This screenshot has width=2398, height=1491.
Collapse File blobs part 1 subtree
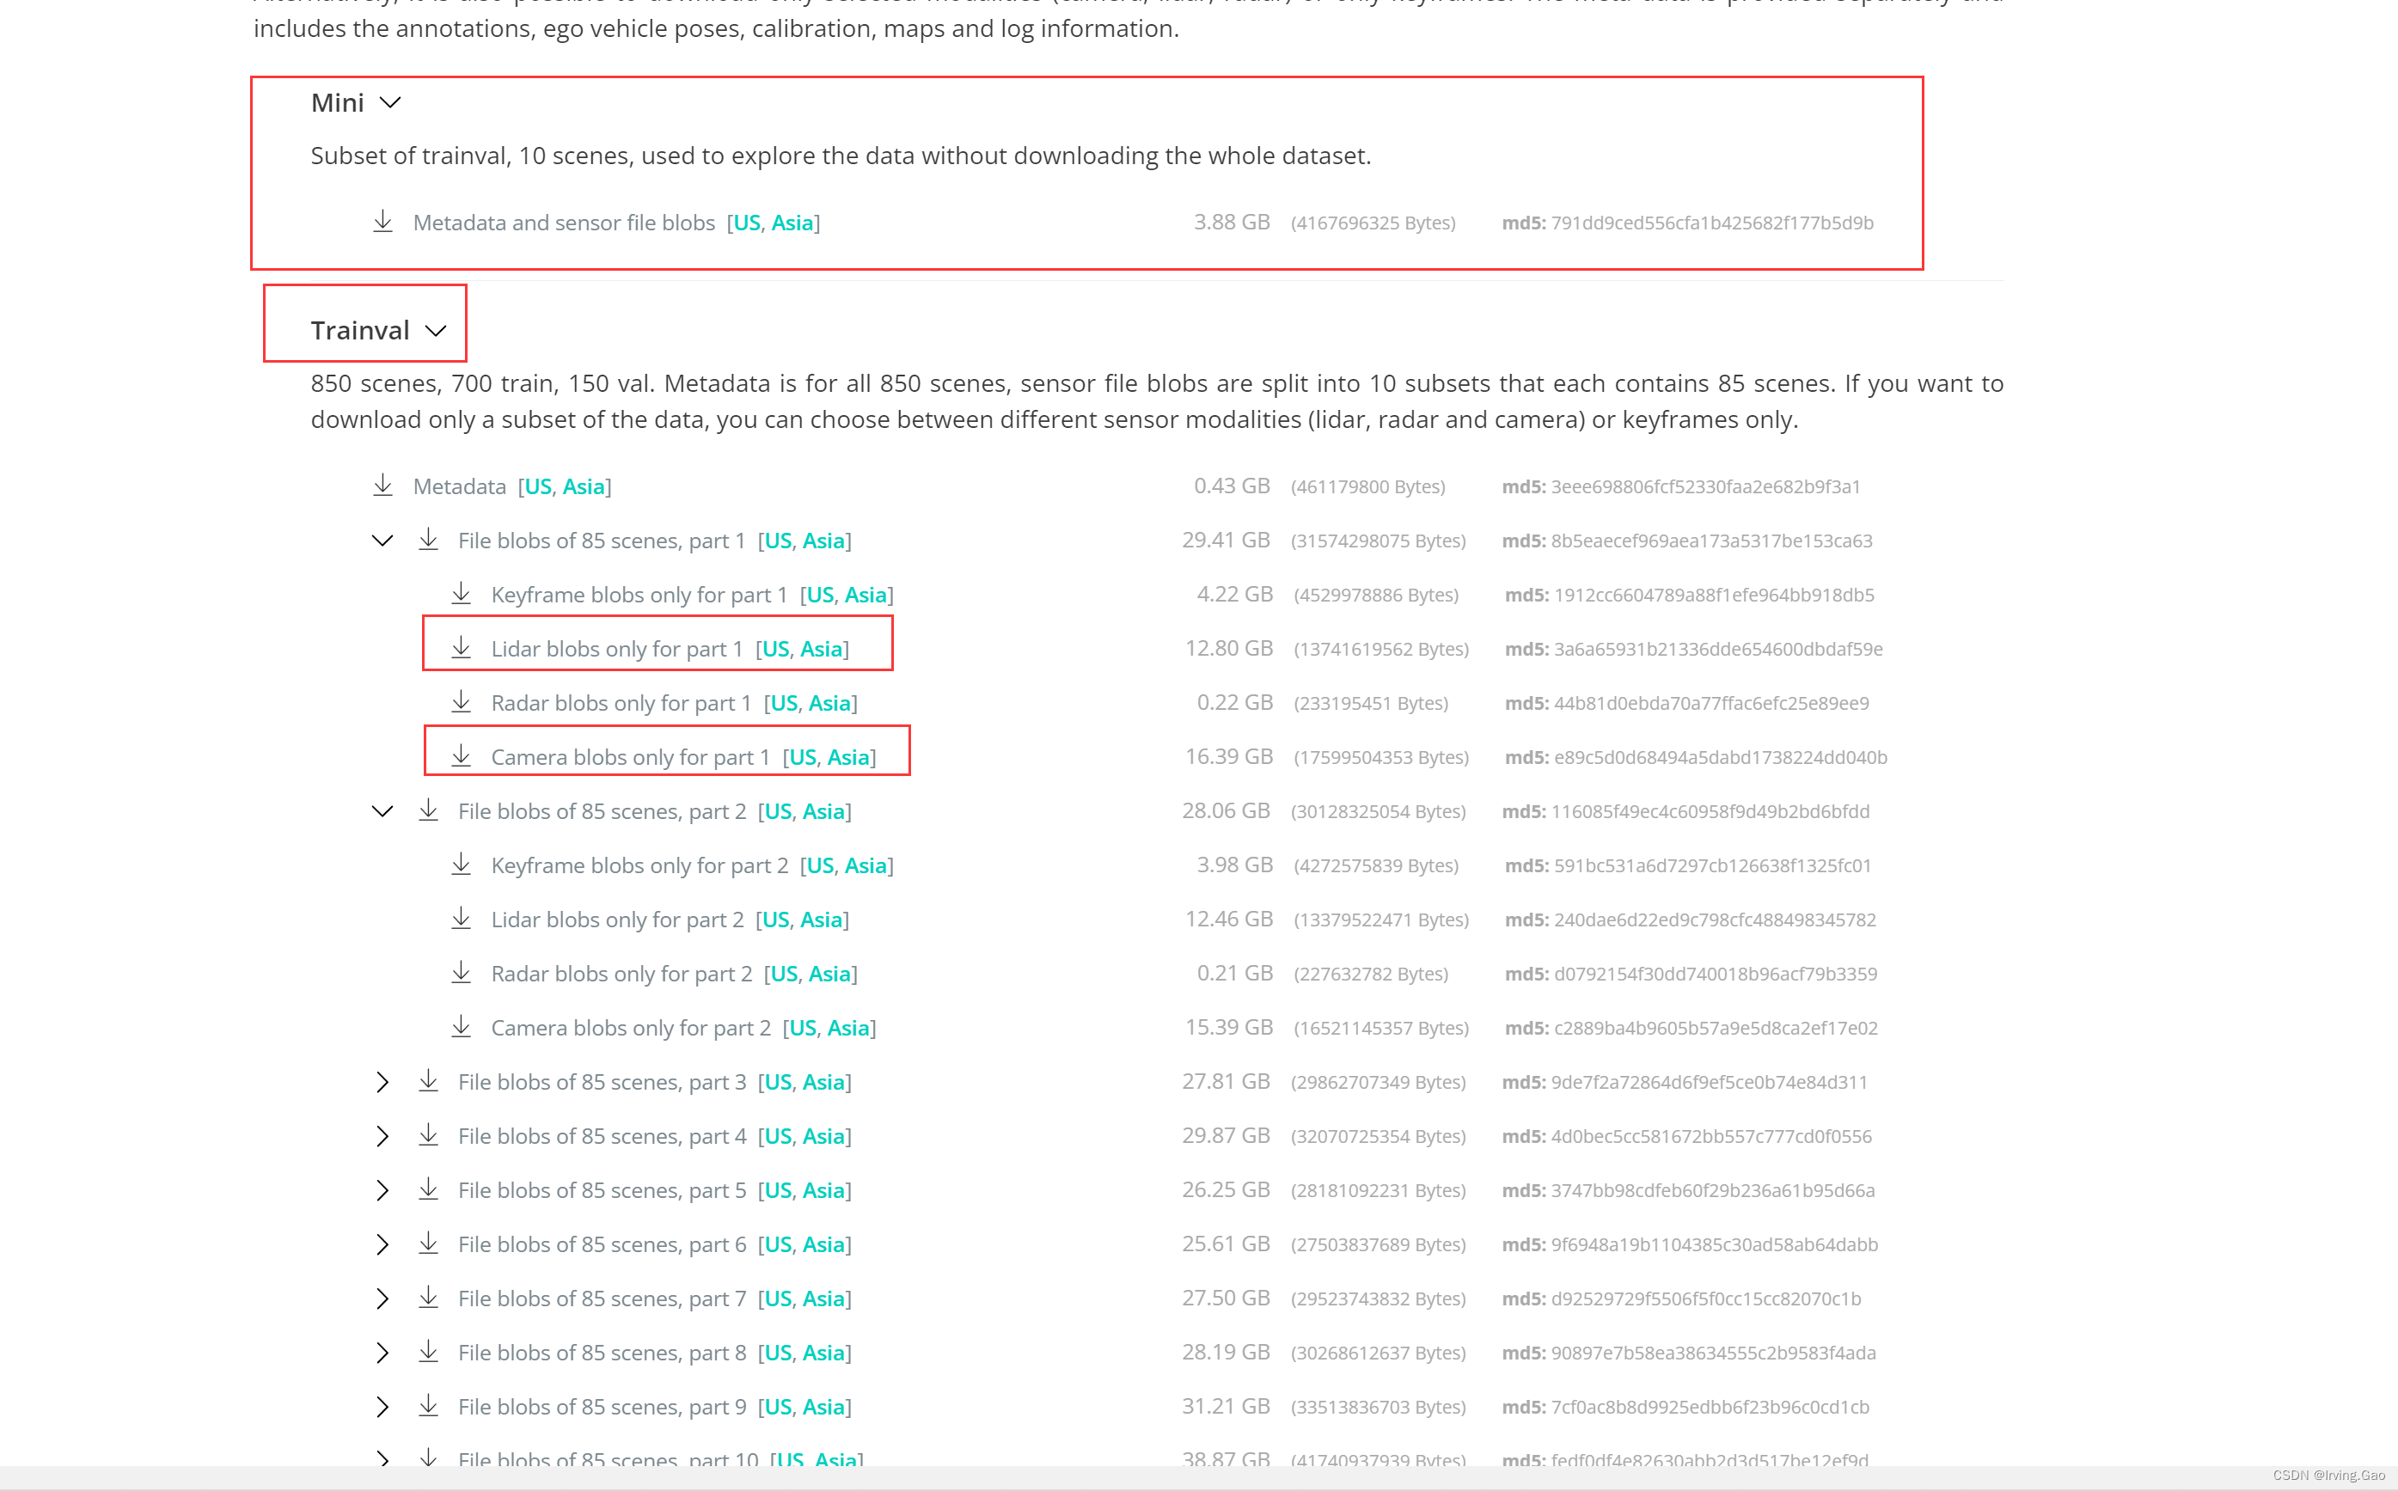pyautogui.click(x=382, y=541)
